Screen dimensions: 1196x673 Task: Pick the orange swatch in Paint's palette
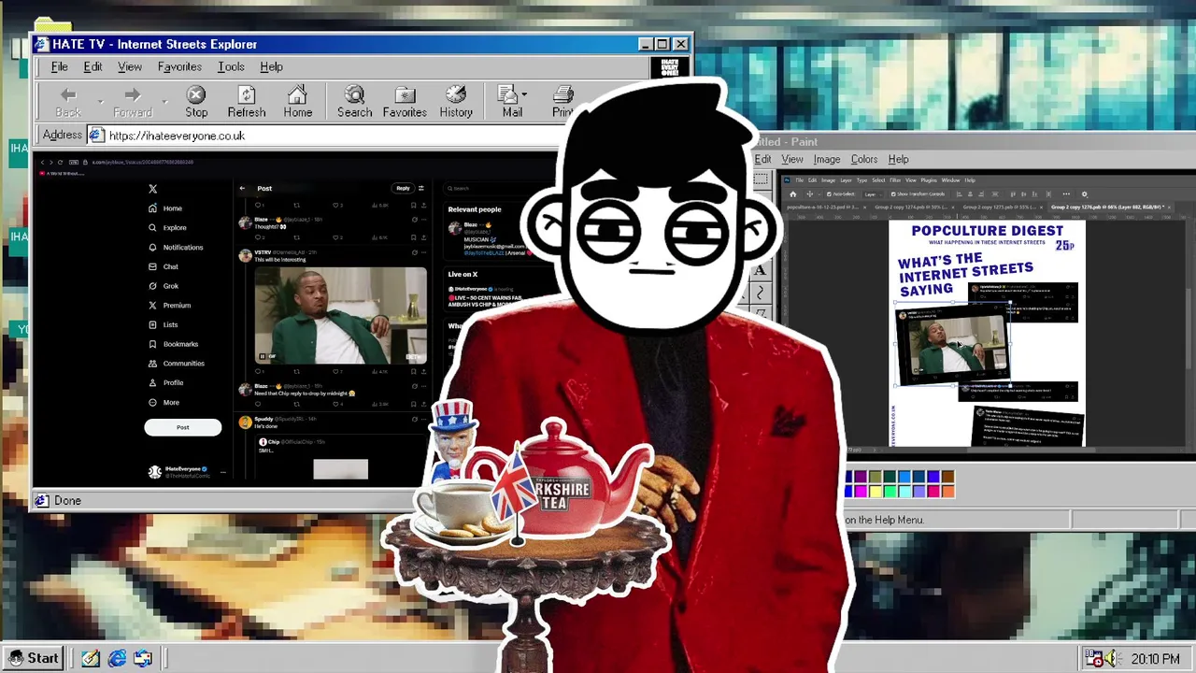[x=948, y=492]
